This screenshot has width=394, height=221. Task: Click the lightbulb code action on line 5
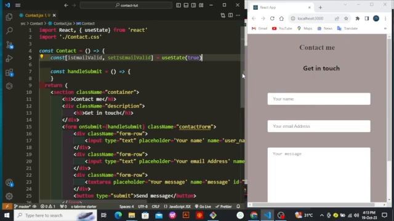(x=42, y=56)
